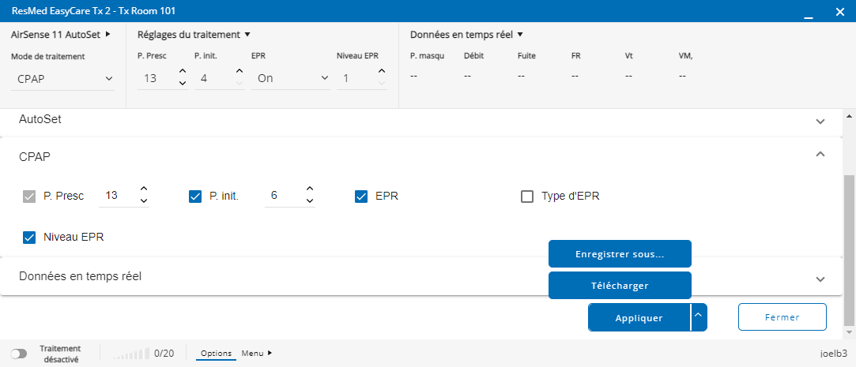Image resolution: width=856 pixels, height=367 pixels.
Task: Open the Mode de traitement CPAP dropdown
Action: click(x=62, y=78)
